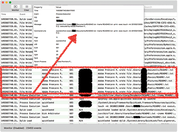This screenshot has width=179, height=132.
Task: Select the Disk Arbitrator process row
Action: [89, 113]
